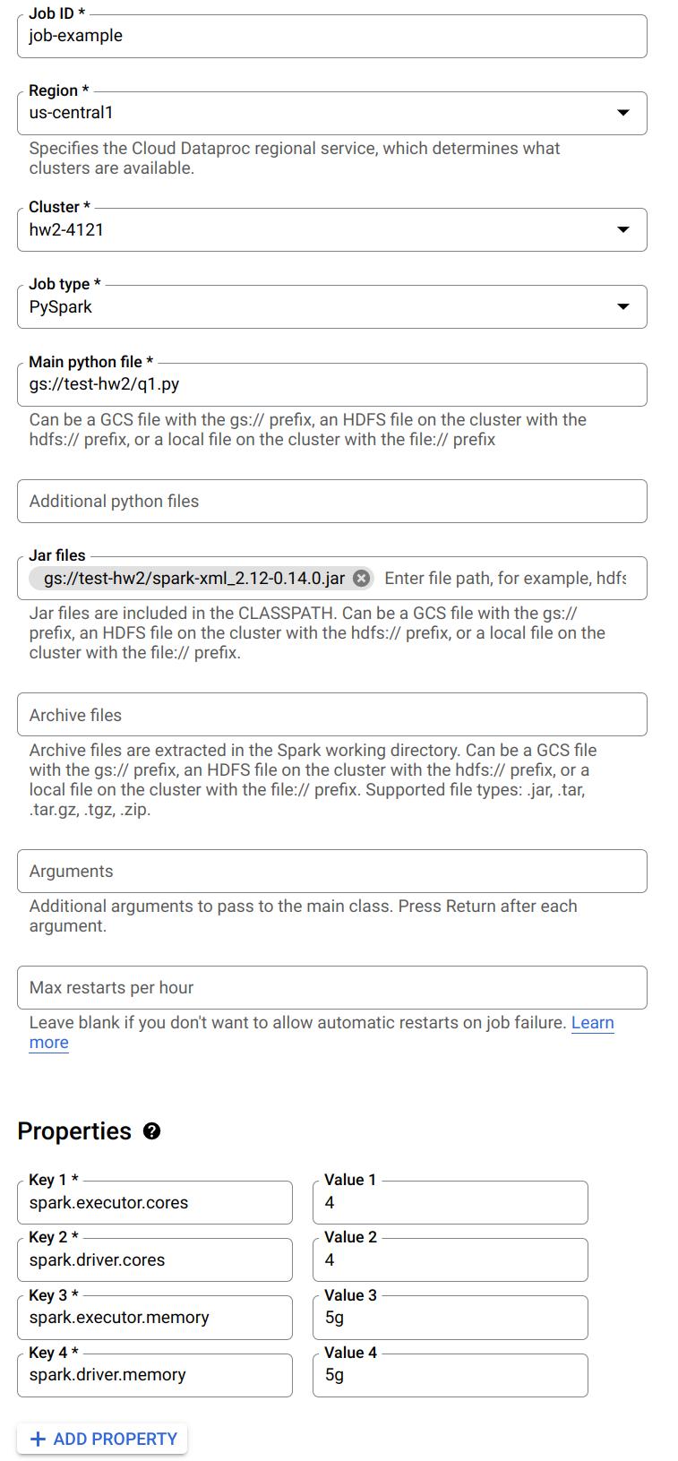Select the Value 1 field showing 4
Viewport: 678px width, 1461px height.
click(x=450, y=1202)
